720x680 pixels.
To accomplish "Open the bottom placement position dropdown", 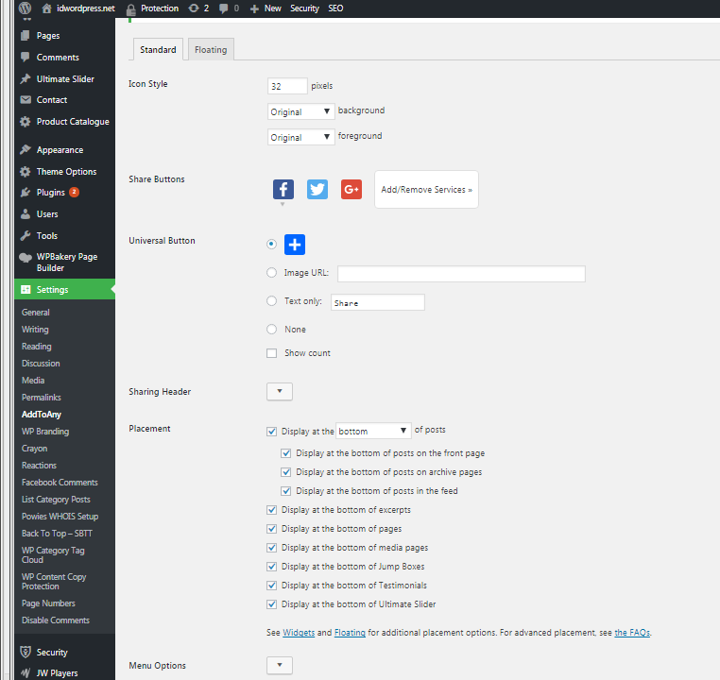I will (373, 431).
